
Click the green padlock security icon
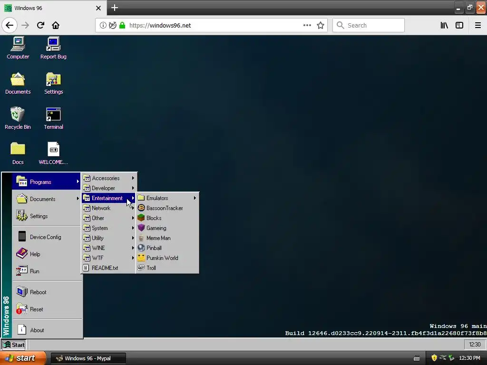click(x=122, y=25)
